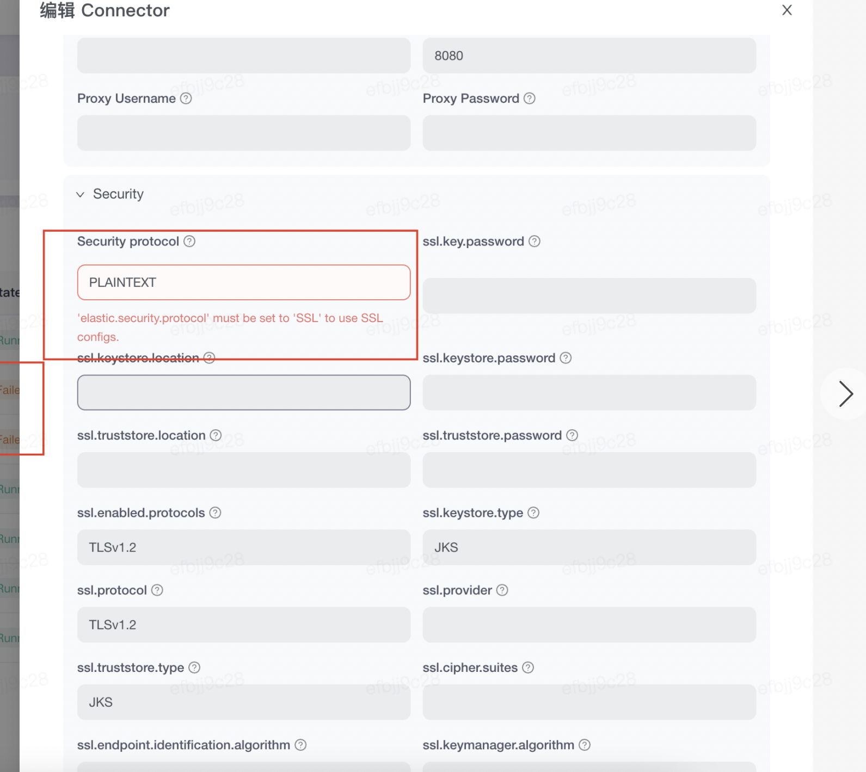
Task: Click the ssl.truststore.password input
Action: click(x=589, y=470)
